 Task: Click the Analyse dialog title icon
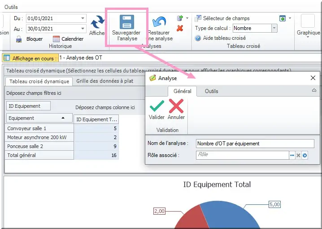(152, 78)
